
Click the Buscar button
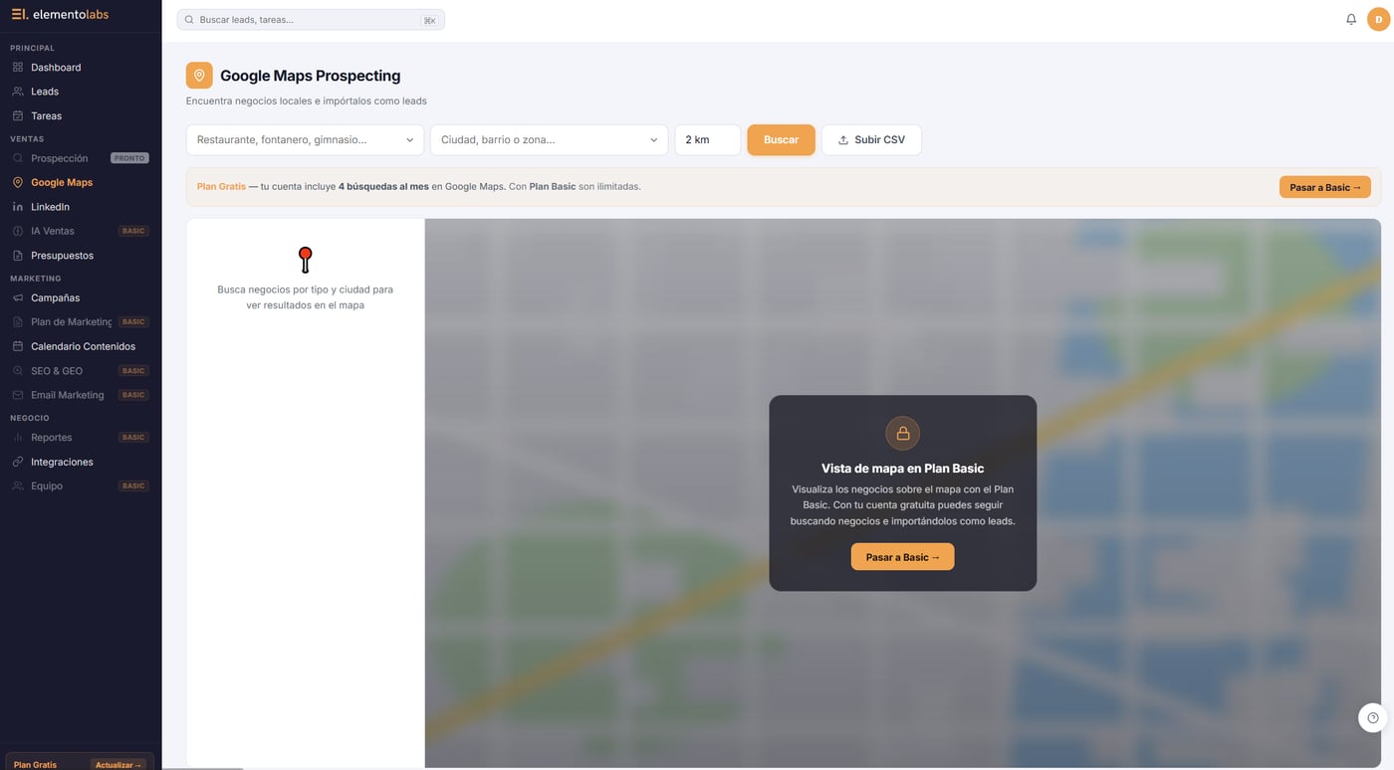click(781, 140)
